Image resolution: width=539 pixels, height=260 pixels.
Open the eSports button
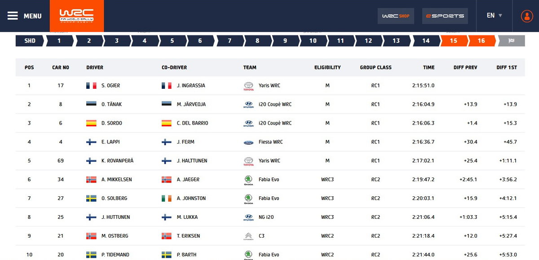tap(445, 16)
